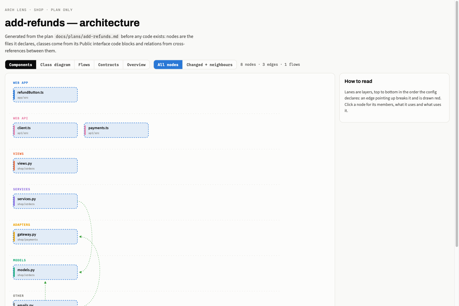
Task: Select the models.py node
Action: (x=45, y=272)
